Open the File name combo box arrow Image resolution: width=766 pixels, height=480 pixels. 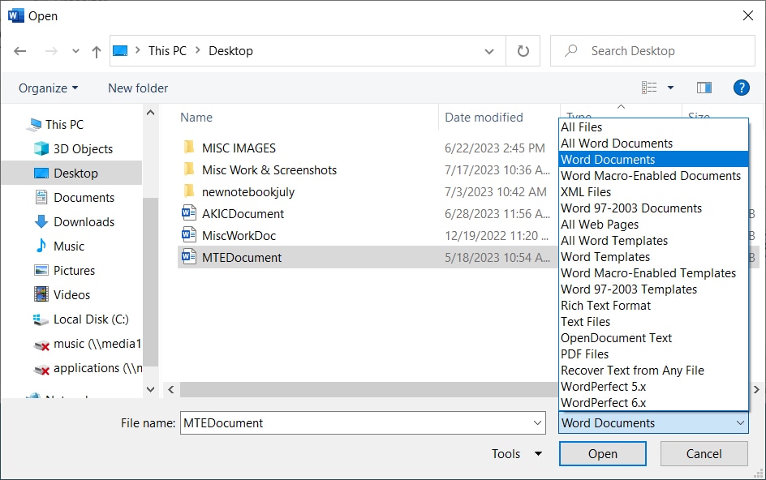(x=537, y=422)
